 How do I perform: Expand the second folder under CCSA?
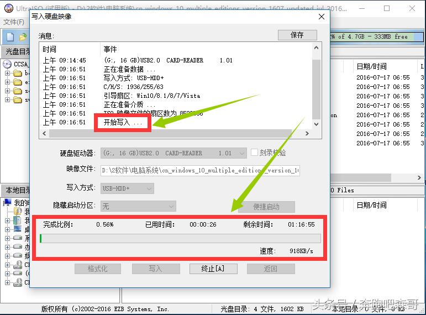pyautogui.click(x=8, y=82)
